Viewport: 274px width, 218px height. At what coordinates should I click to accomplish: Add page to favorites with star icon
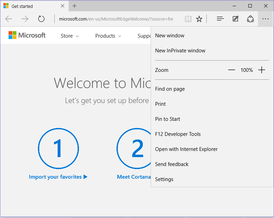[x=199, y=19]
